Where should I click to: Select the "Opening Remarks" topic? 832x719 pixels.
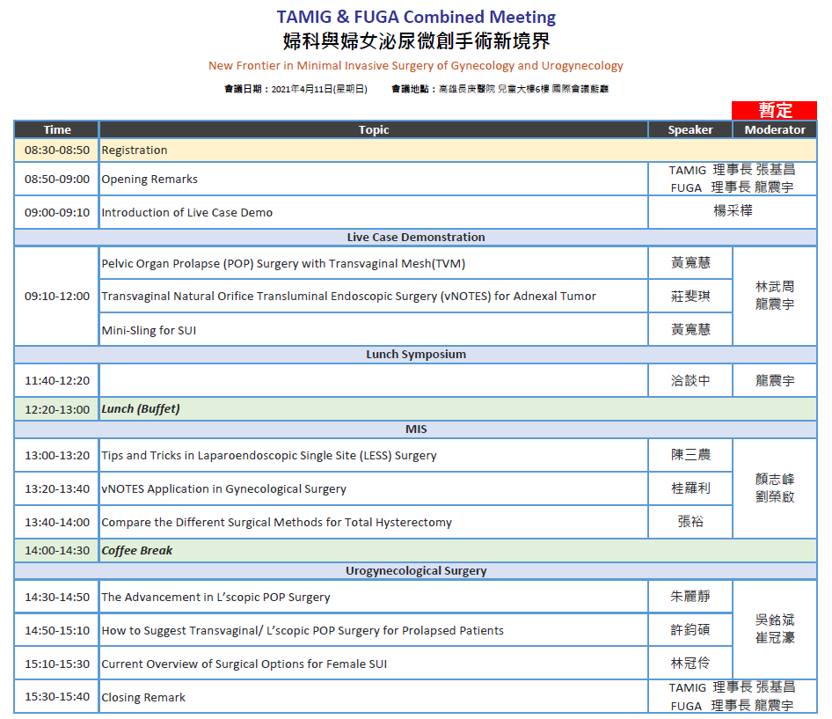(150, 179)
